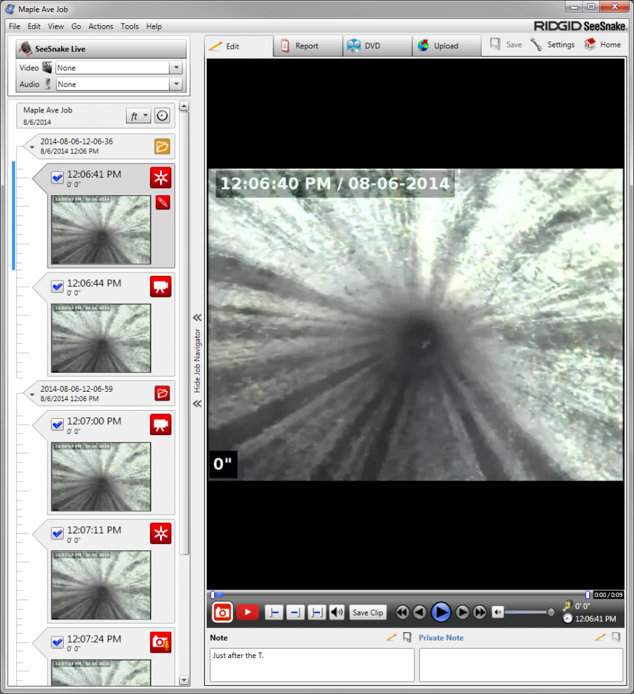Start recording with the red video button
Image resolution: width=634 pixels, height=694 pixels.
pos(247,613)
